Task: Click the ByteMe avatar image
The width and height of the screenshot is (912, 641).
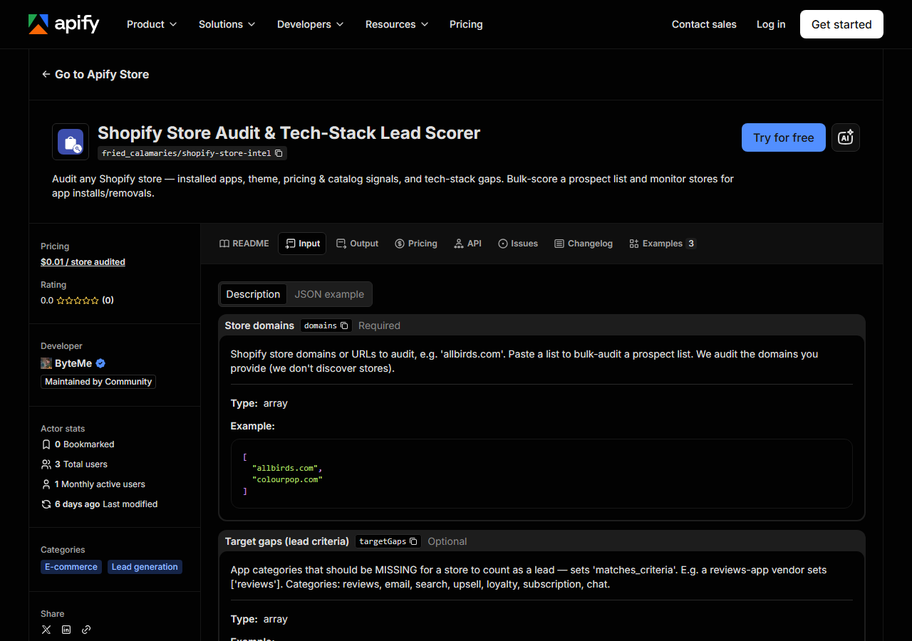Action: pos(46,363)
